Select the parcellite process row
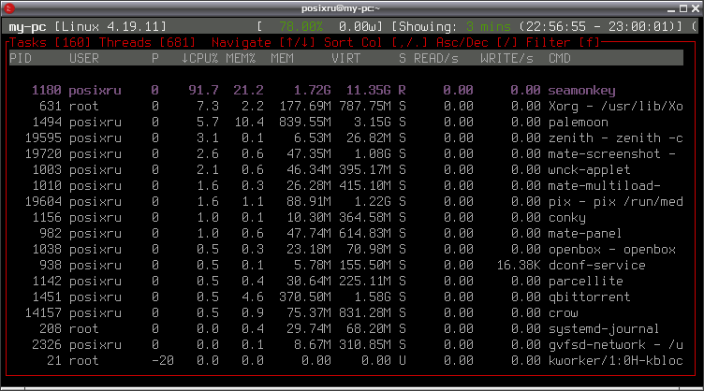 tap(346, 282)
